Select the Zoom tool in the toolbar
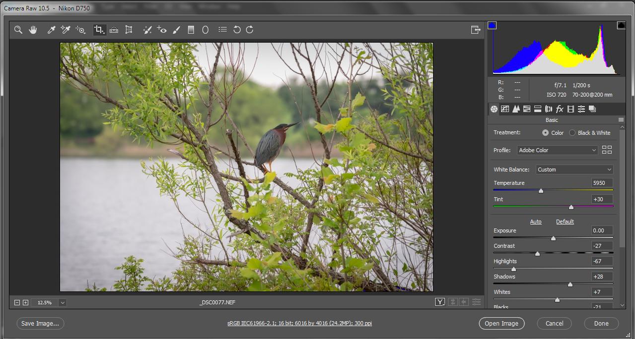Image resolution: width=635 pixels, height=339 pixels. [18, 30]
